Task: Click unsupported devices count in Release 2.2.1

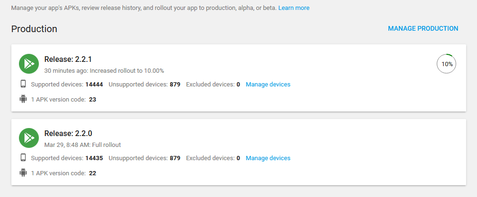Action: click(175, 85)
